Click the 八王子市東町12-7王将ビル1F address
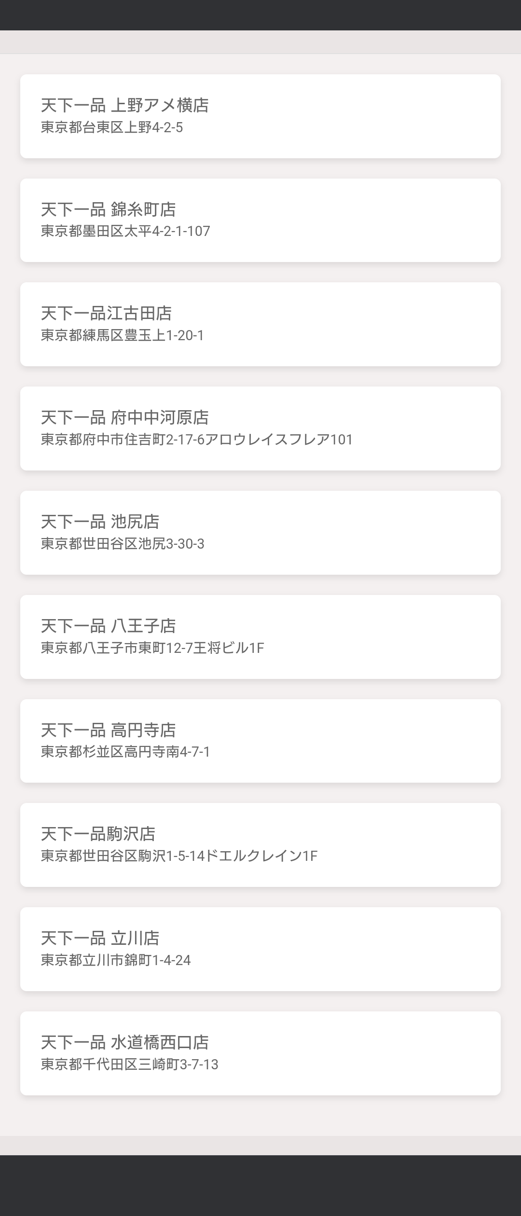 click(152, 648)
